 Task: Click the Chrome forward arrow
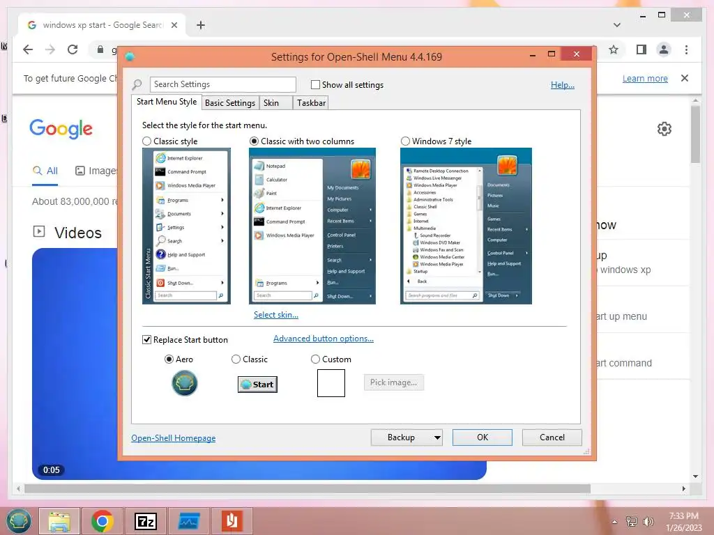(x=50, y=49)
